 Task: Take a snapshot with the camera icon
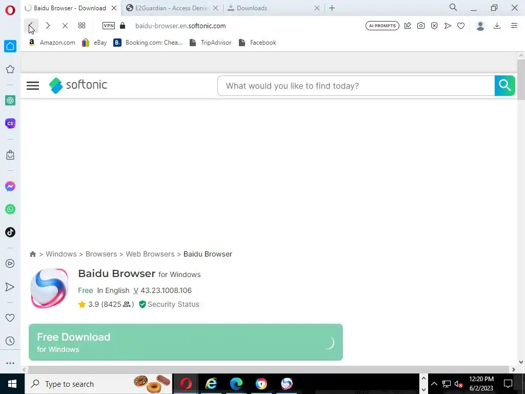pyautogui.click(x=421, y=26)
